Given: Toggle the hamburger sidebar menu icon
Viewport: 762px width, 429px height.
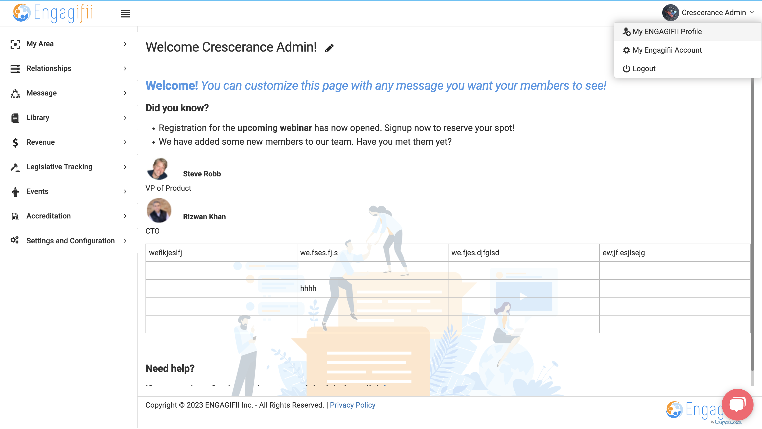Looking at the screenshot, I should coord(125,13).
